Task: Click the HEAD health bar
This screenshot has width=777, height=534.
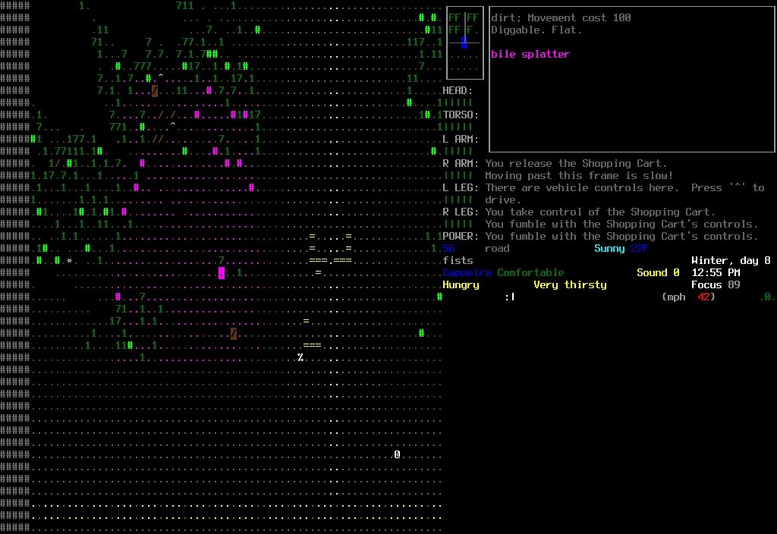Action: pos(458,102)
